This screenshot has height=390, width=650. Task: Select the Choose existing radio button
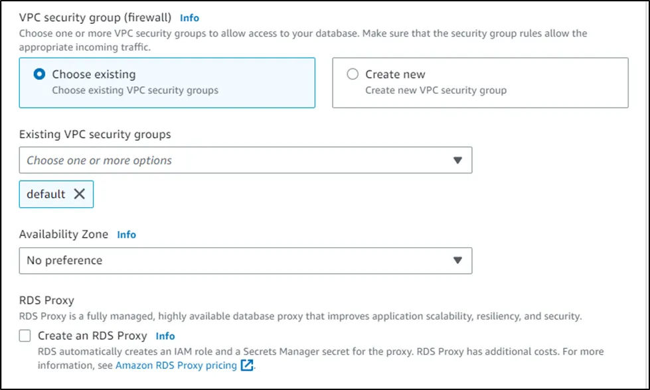39,74
